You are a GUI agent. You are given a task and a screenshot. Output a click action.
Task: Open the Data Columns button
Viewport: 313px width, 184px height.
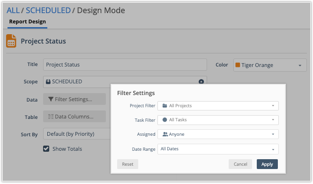click(75, 117)
